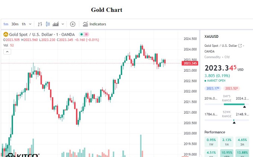Select the bars chart style icon

coord(40,24)
